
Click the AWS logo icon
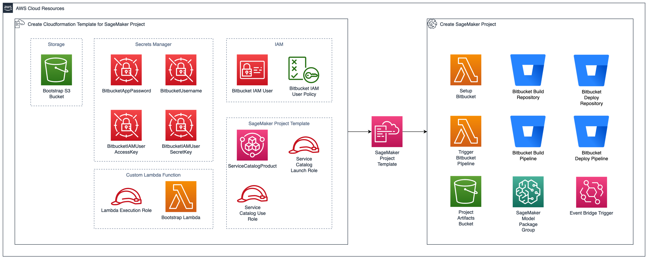pyautogui.click(x=8, y=8)
